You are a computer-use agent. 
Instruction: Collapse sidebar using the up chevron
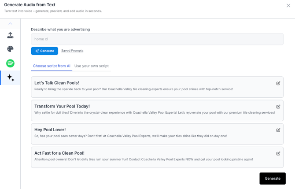(10, 24)
